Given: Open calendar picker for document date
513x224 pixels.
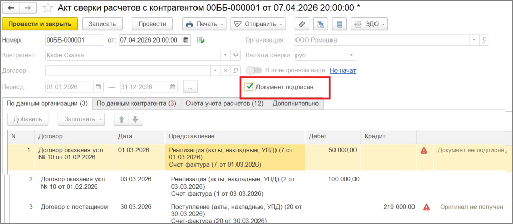Looking at the screenshot, I should [x=186, y=40].
